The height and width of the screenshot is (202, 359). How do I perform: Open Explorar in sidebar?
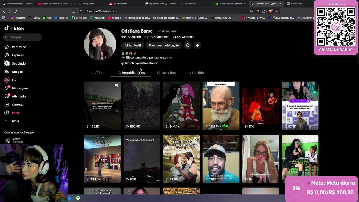(x=14, y=55)
